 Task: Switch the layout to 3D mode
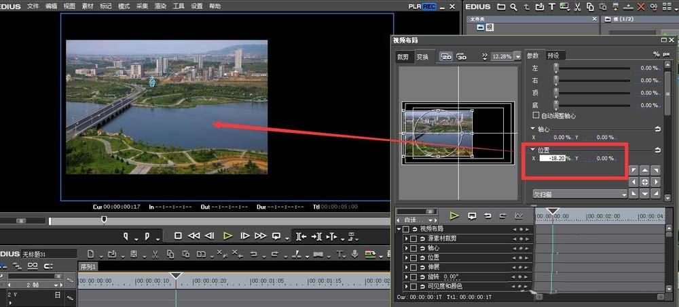pos(462,56)
